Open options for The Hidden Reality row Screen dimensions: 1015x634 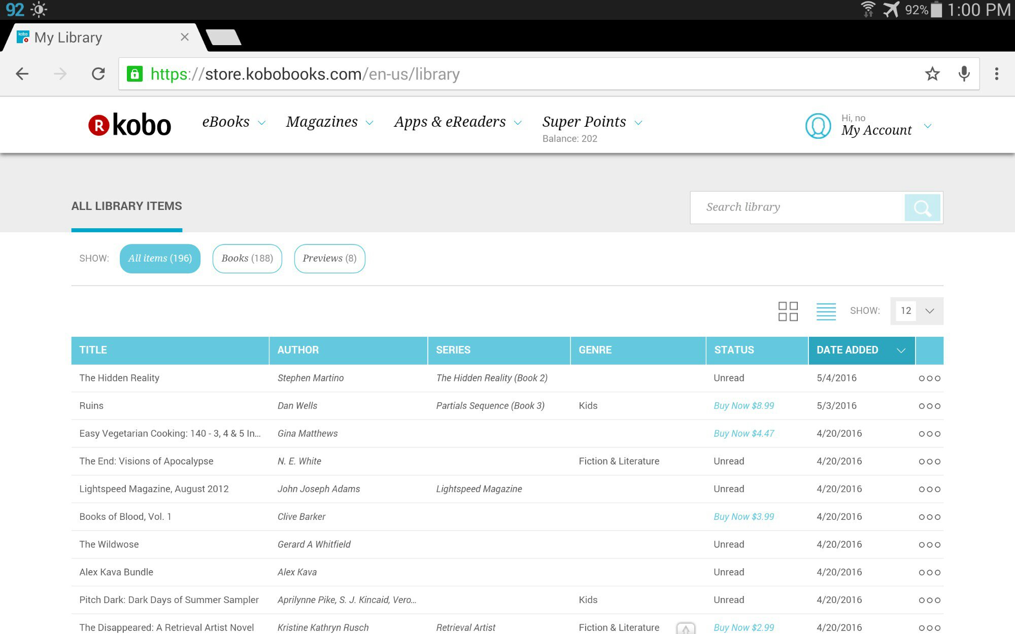929,378
